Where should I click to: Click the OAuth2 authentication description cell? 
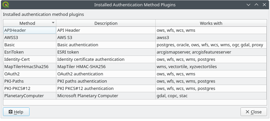click(106, 74)
